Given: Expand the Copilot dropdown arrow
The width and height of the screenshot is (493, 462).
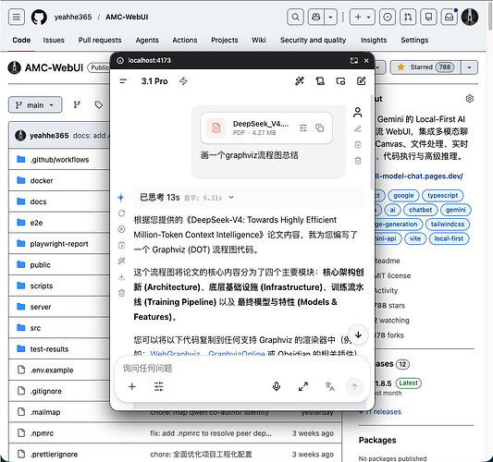Looking at the screenshot, I should click(330, 17).
